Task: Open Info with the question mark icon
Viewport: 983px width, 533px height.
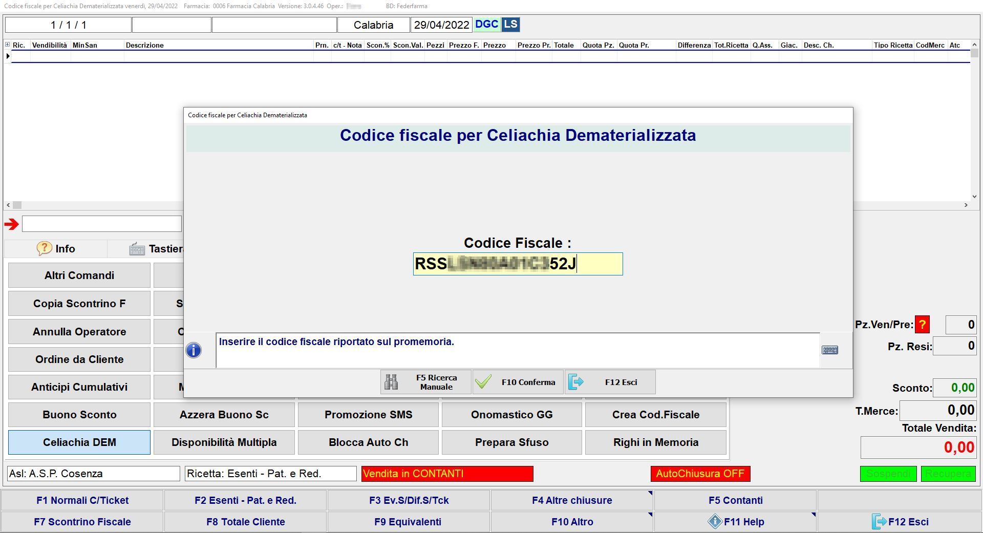Action: (x=56, y=249)
